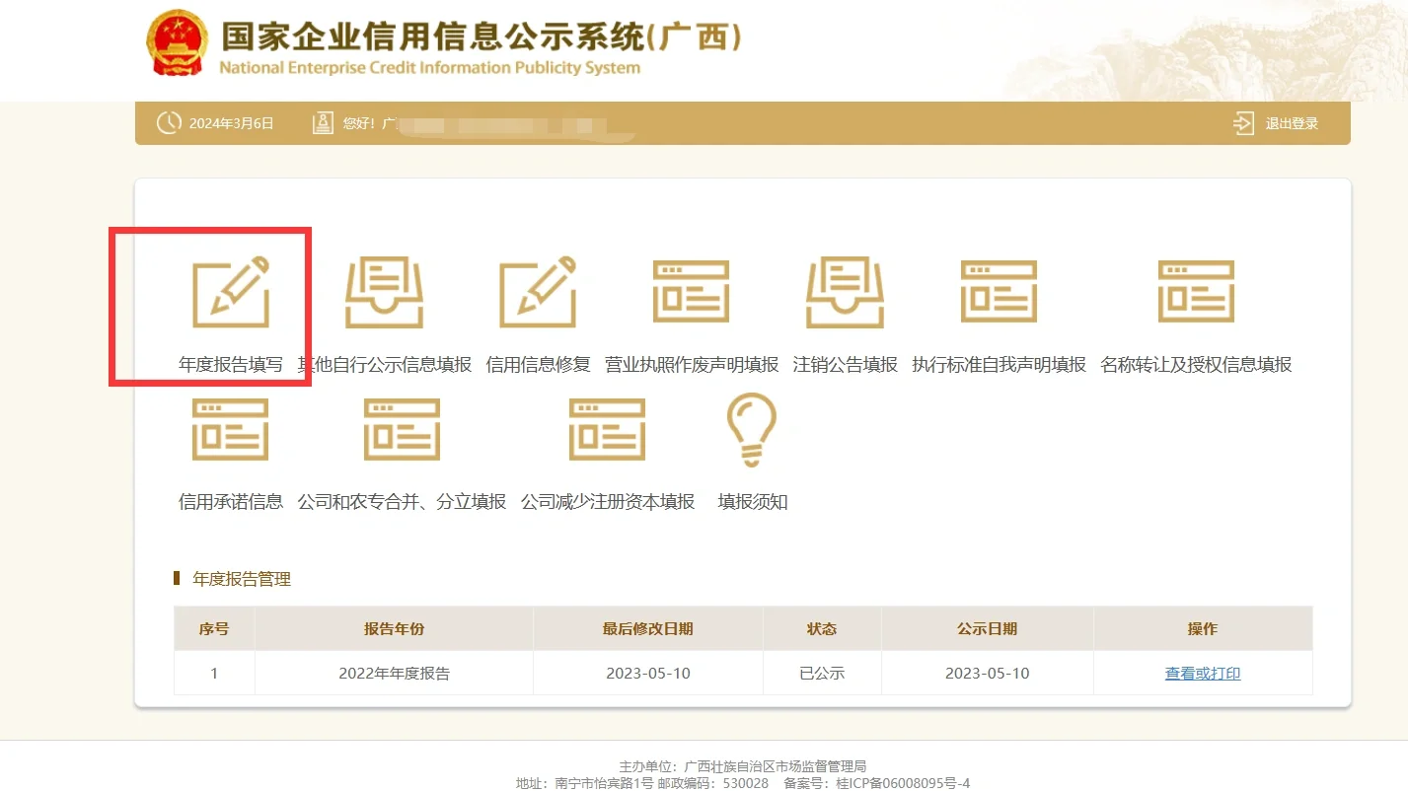Image resolution: width=1408 pixels, height=791 pixels.
Task: Click the 其他自行公示信息填报 label
Action: tap(385, 365)
